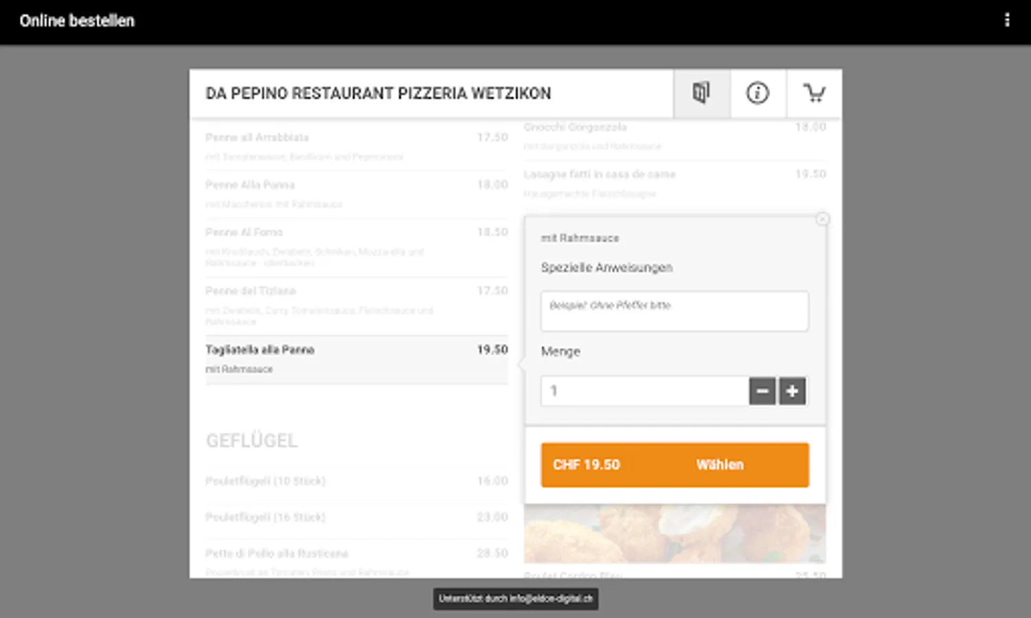Click the highlighted Tagliatella alla Panna row
Screen dimensions: 1031x618
coord(356,358)
